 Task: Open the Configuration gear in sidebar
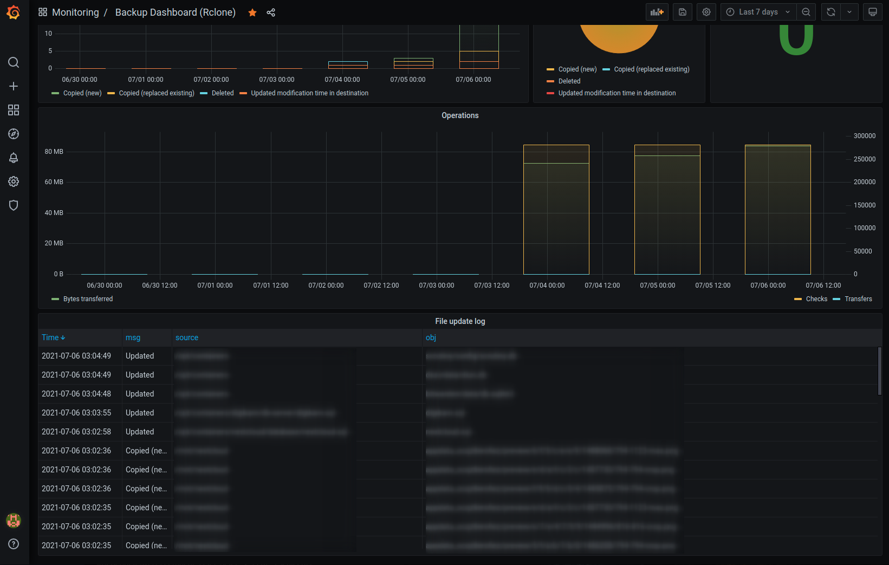(x=14, y=181)
